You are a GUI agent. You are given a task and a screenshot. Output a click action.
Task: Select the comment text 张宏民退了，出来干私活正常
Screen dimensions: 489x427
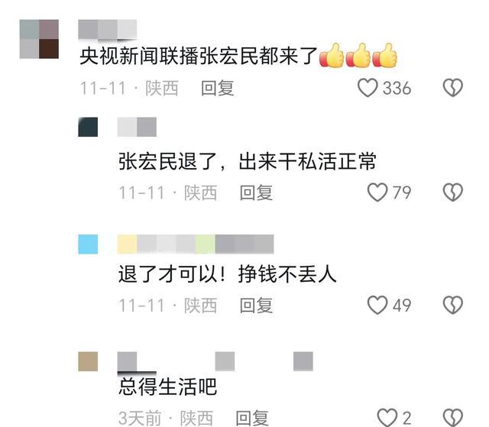coord(247,161)
